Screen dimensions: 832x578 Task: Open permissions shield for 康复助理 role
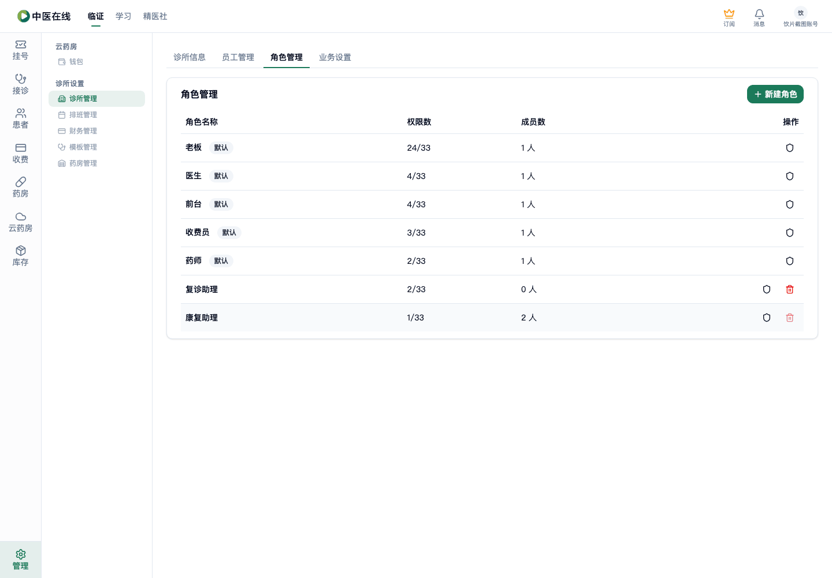[x=767, y=318]
